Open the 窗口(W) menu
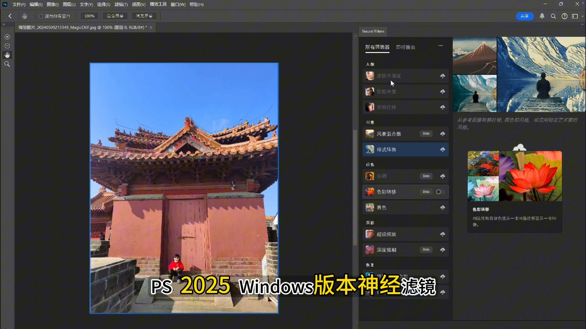Image resolution: width=586 pixels, height=329 pixels. pos(178,4)
